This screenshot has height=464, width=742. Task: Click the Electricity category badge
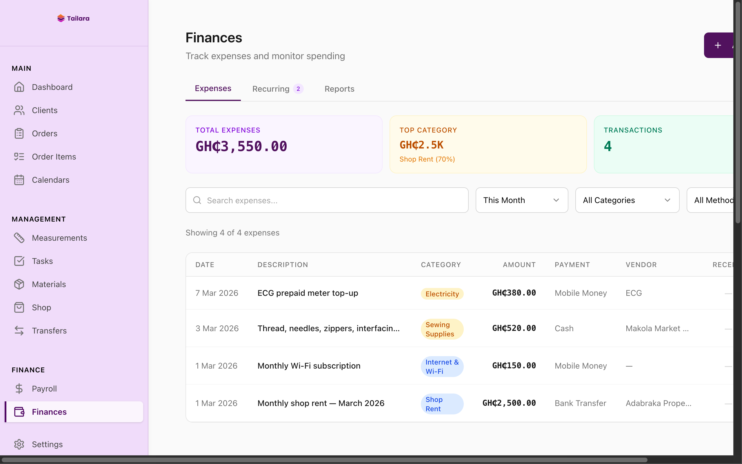click(x=442, y=293)
